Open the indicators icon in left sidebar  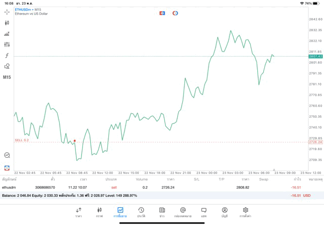tap(7, 34)
